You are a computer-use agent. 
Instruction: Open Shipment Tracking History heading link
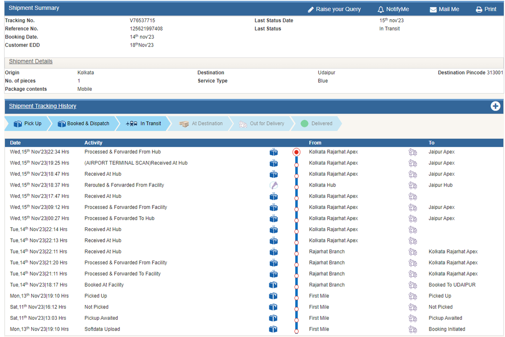(x=43, y=106)
